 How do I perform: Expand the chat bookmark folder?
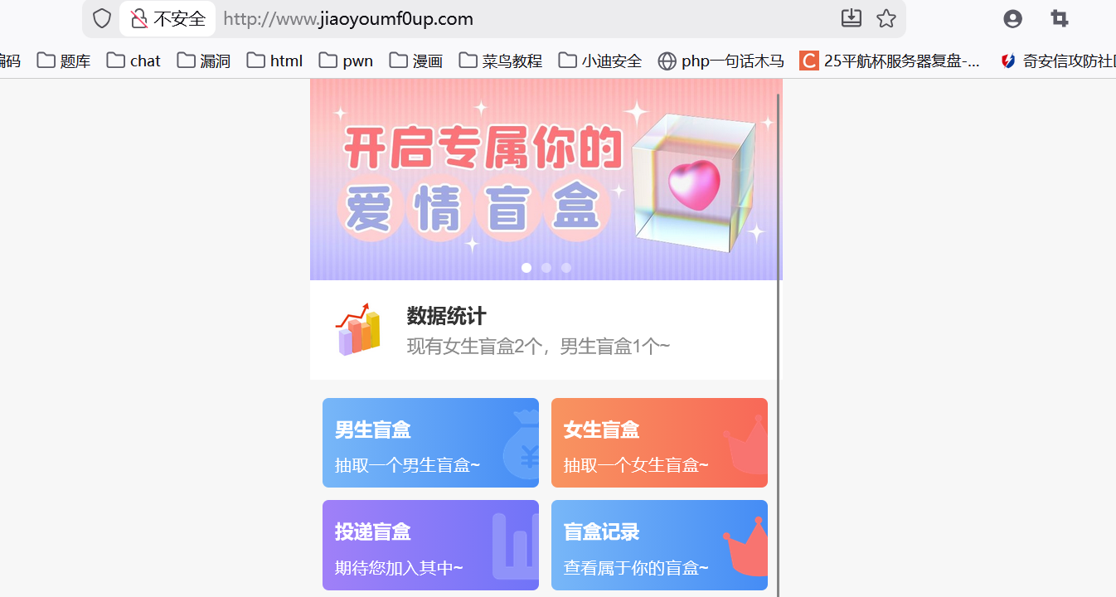click(x=133, y=61)
